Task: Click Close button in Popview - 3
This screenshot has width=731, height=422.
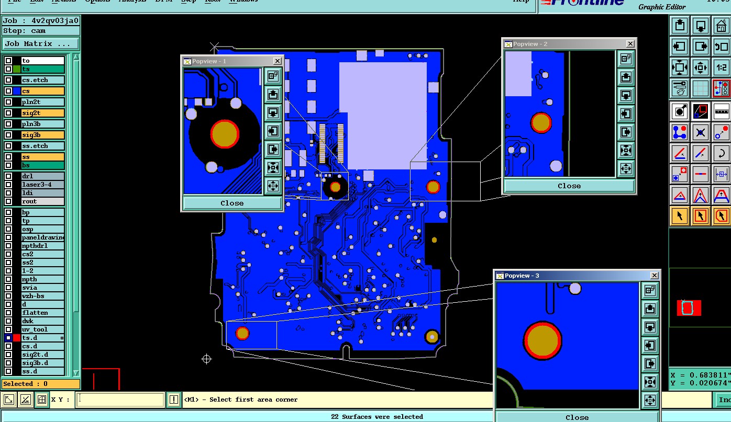Action: [x=577, y=417]
